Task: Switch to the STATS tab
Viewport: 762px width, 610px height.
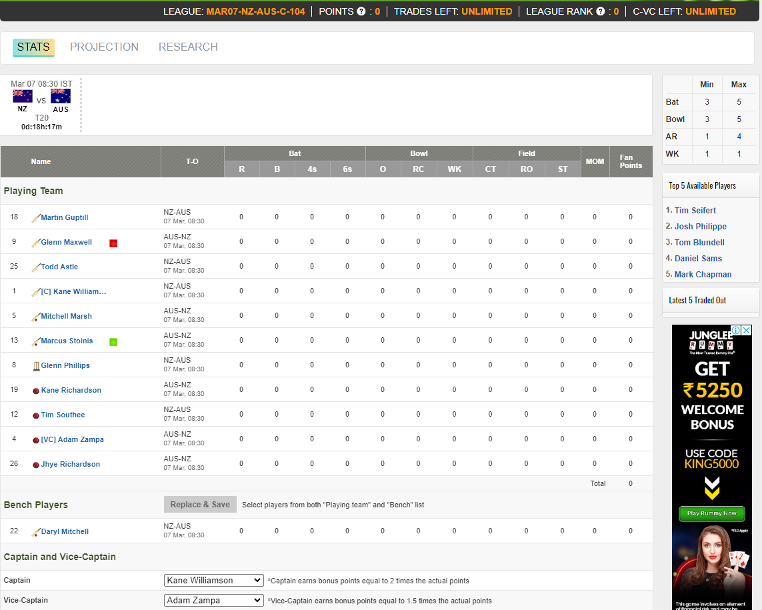Action: pyautogui.click(x=33, y=47)
